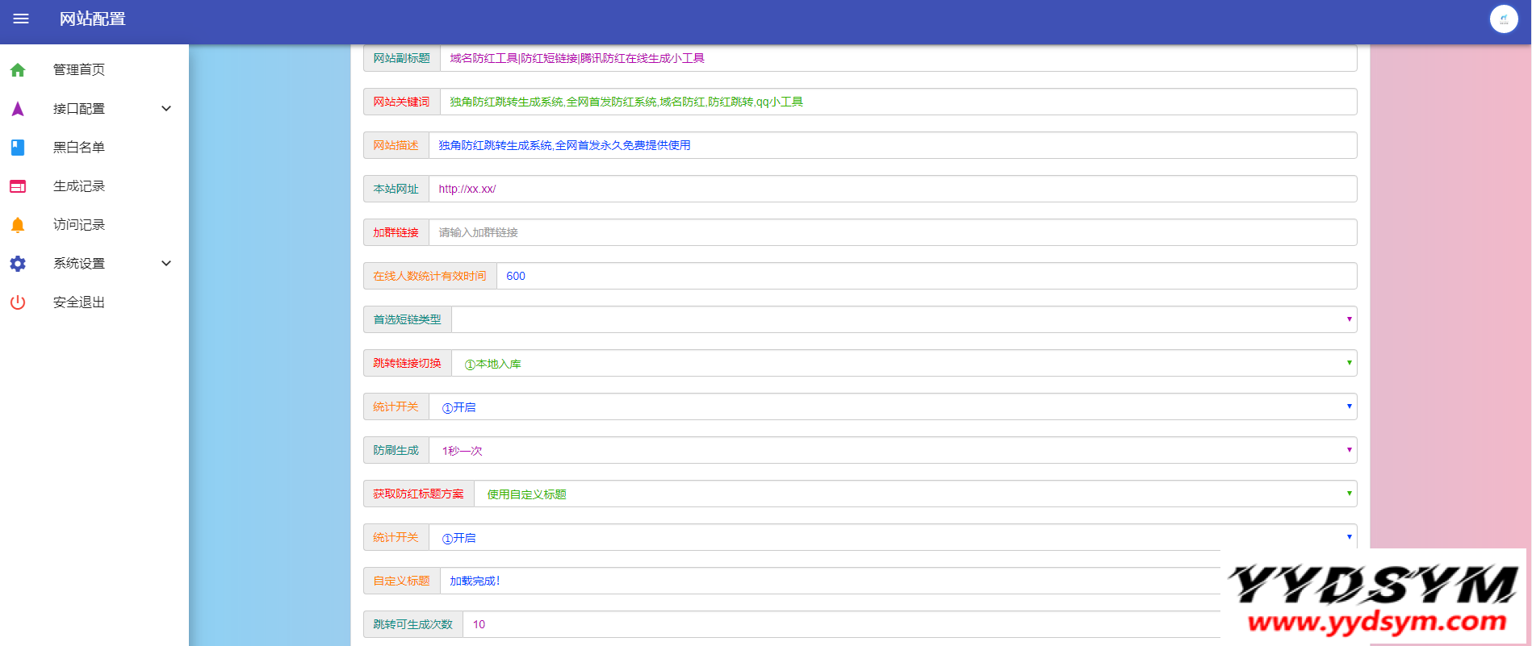Click the hamburger menu icon
Viewport: 1532px width, 646px height.
pyautogui.click(x=21, y=19)
